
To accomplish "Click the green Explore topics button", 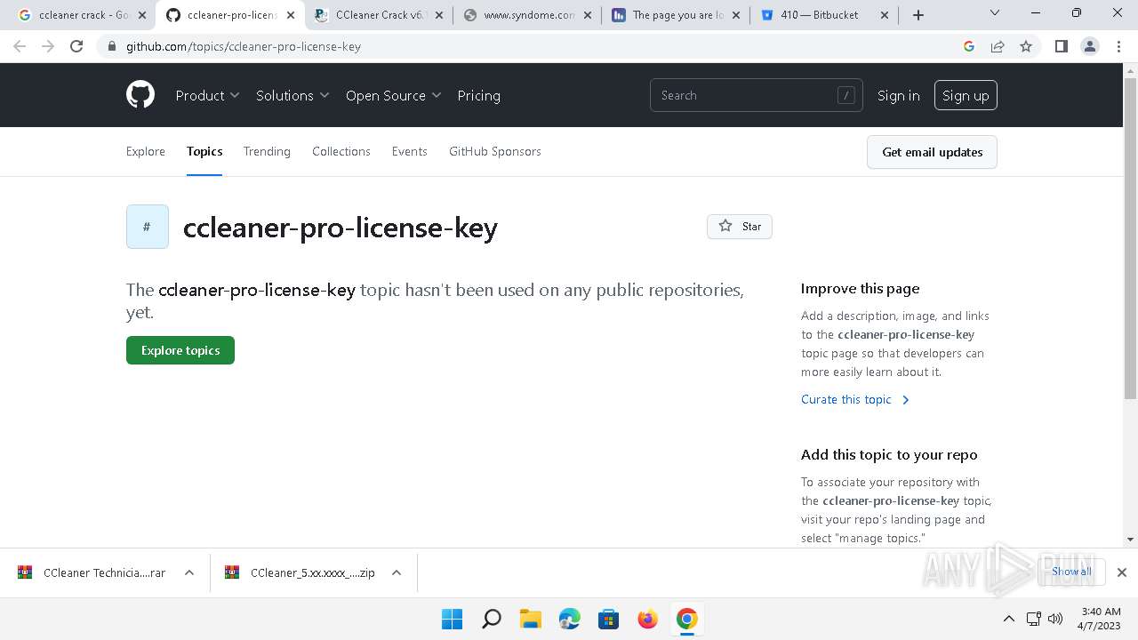I will tap(180, 350).
